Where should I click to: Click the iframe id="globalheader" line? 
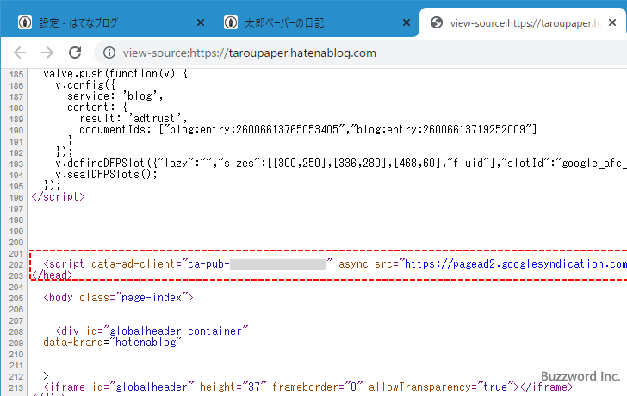[308, 387]
